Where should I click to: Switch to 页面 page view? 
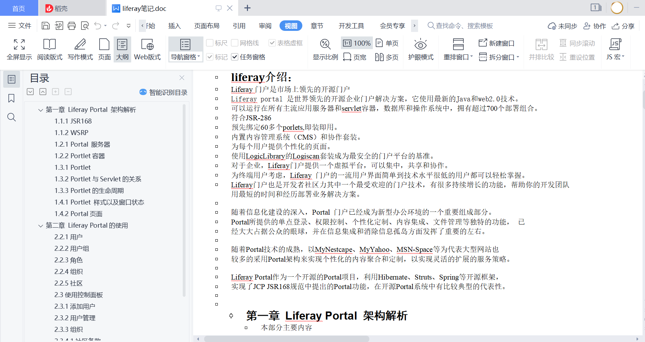(x=104, y=49)
